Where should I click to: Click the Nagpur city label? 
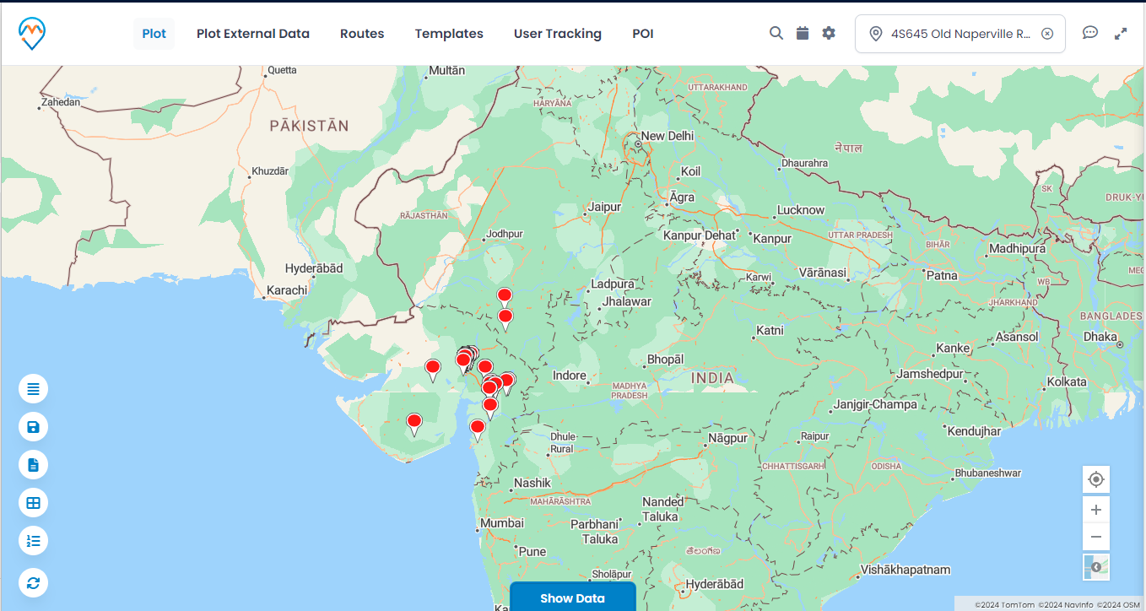[727, 438]
